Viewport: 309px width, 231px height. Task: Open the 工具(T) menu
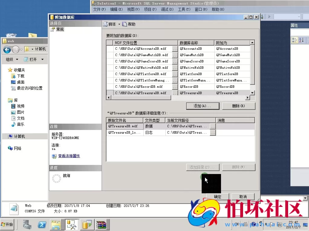click(184, 10)
